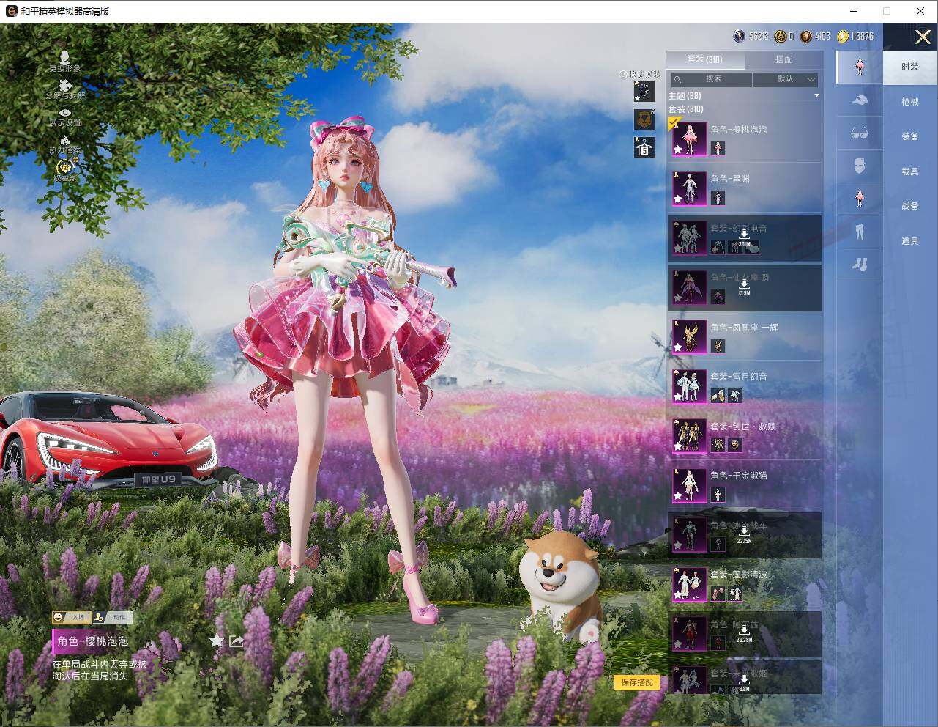Open the 搭配 matching tab
938x727 pixels.
pyautogui.click(x=783, y=59)
